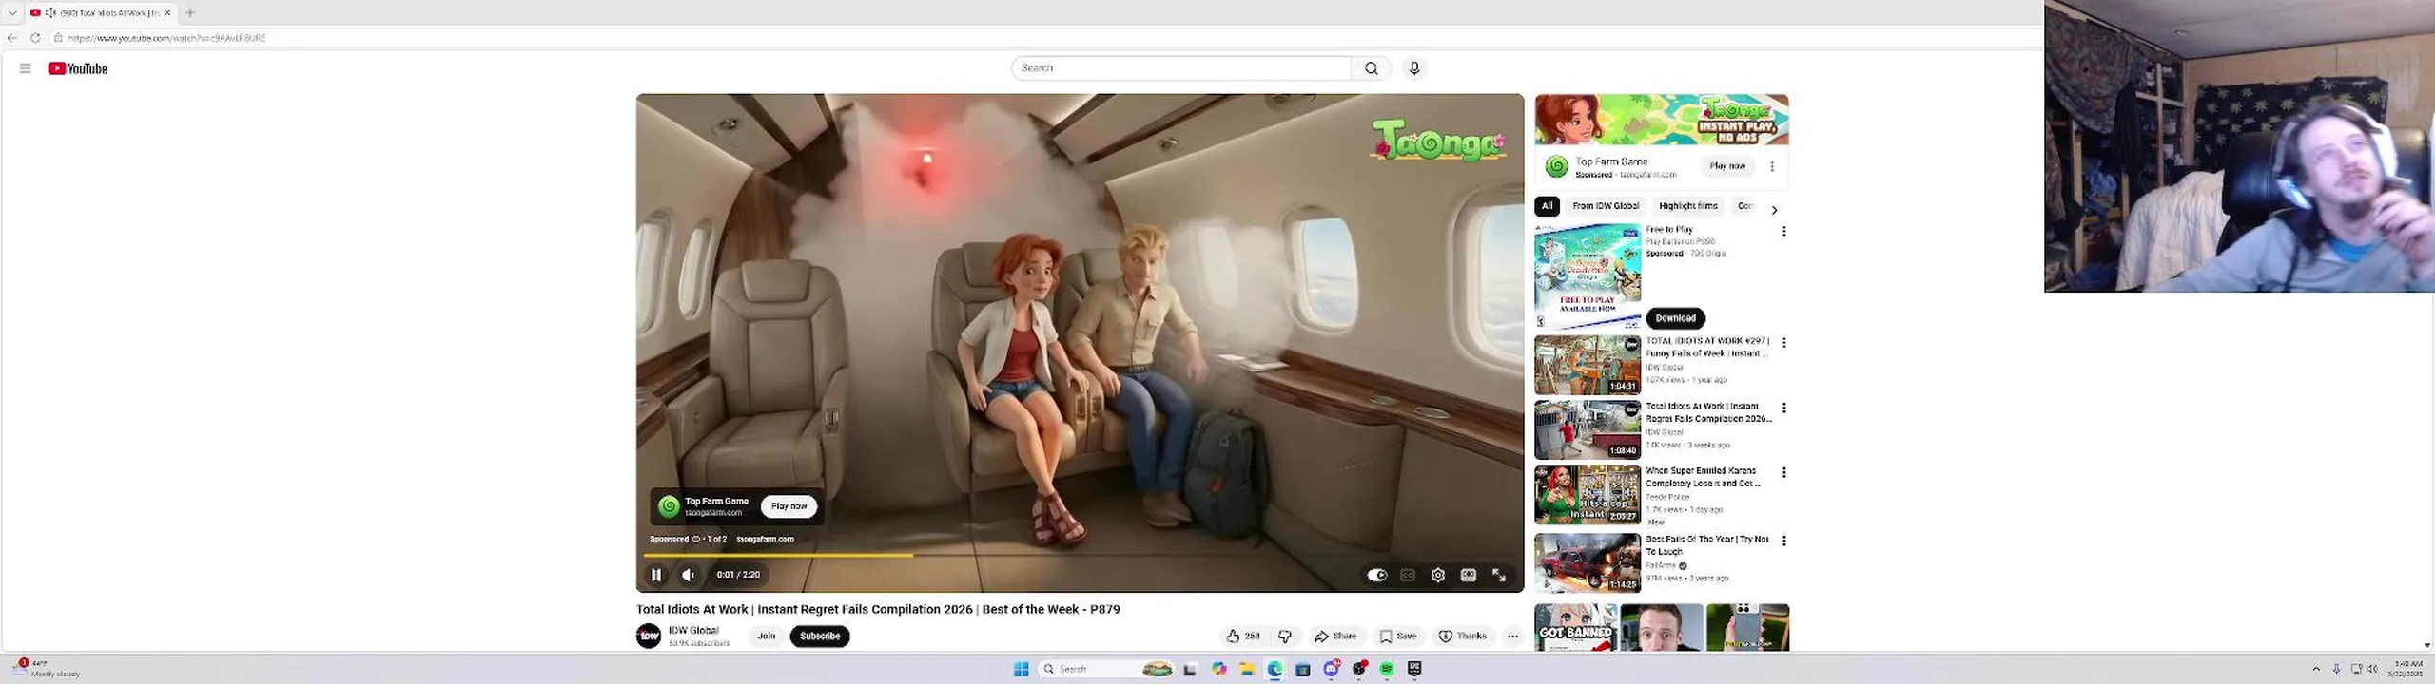Select the From IDW Global chip
The width and height of the screenshot is (2435, 684).
1606,206
